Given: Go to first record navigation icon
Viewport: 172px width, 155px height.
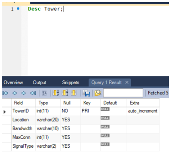Looking at the screenshot, I should tap(5, 93).
